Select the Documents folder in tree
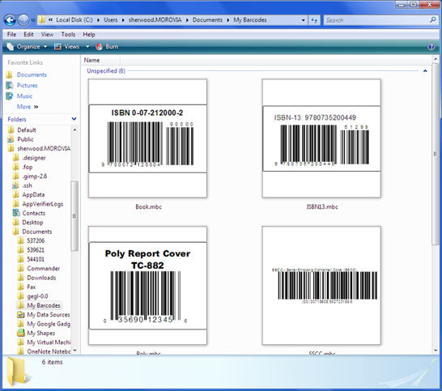This screenshot has height=391, width=442. click(x=37, y=232)
